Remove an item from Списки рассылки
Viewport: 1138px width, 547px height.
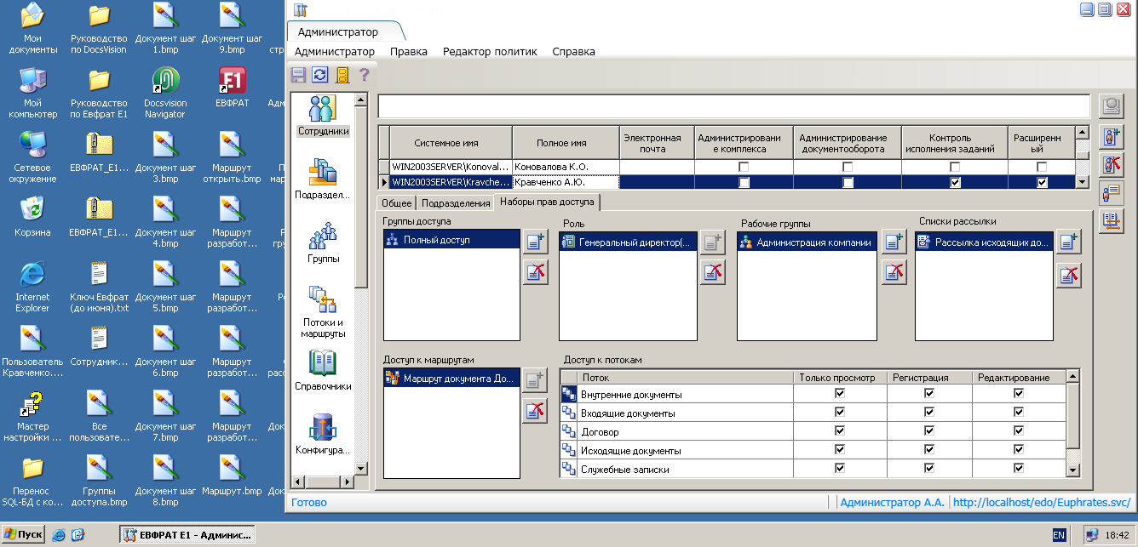pos(1069,275)
